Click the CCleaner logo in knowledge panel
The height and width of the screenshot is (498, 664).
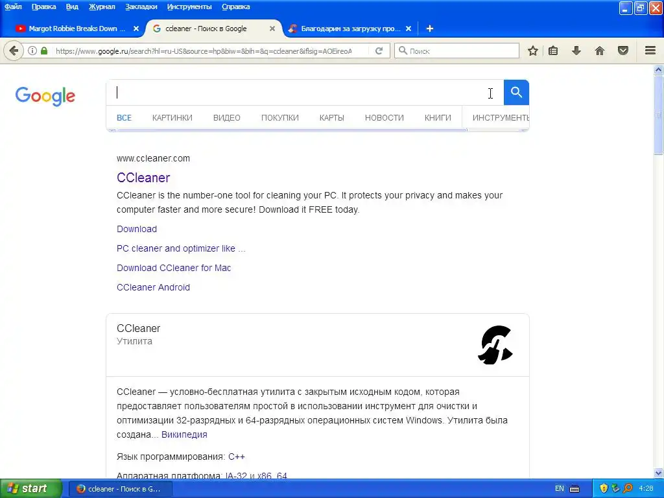coord(495,345)
